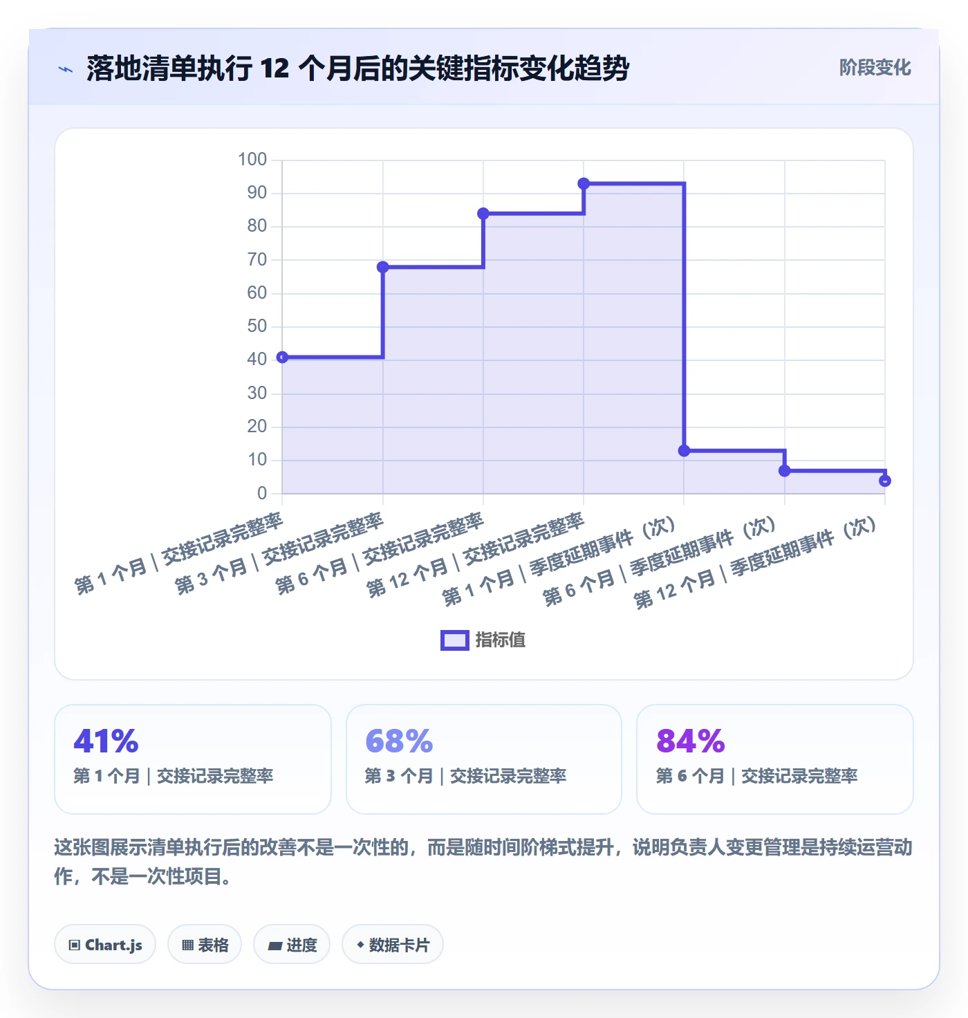Image resolution: width=968 pixels, height=1018 pixels.
Task: Click the title 落地清单执行 12 个月后的关键指标变化趋势
Action: pyautogui.click(x=357, y=68)
